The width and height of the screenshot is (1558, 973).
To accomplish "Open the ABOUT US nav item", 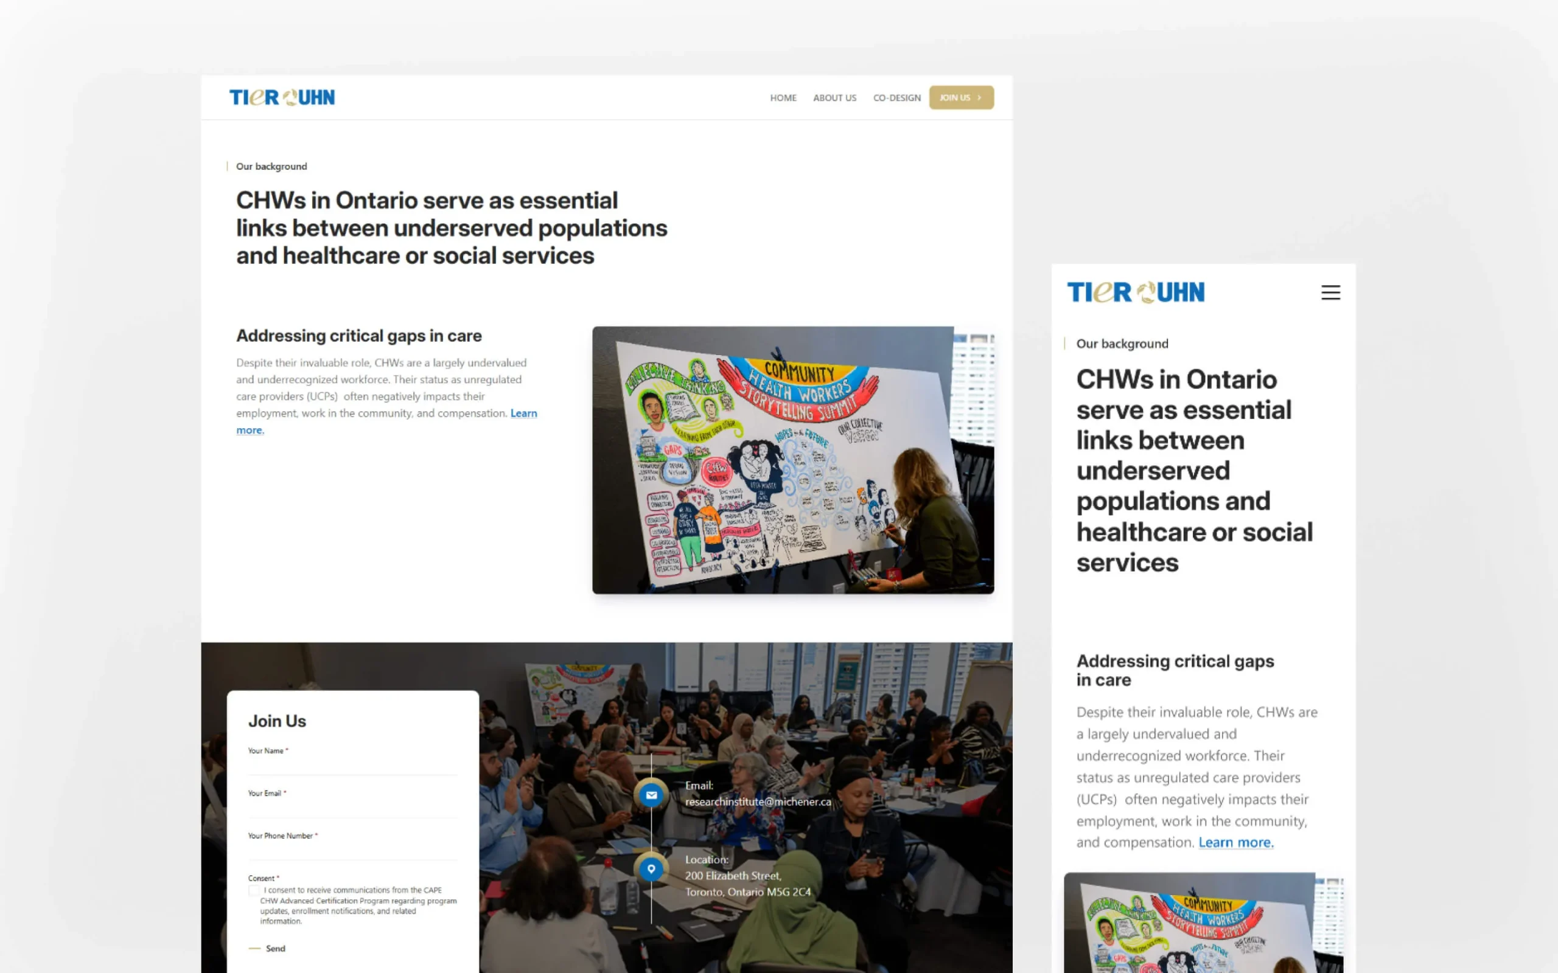I will click(x=834, y=98).
